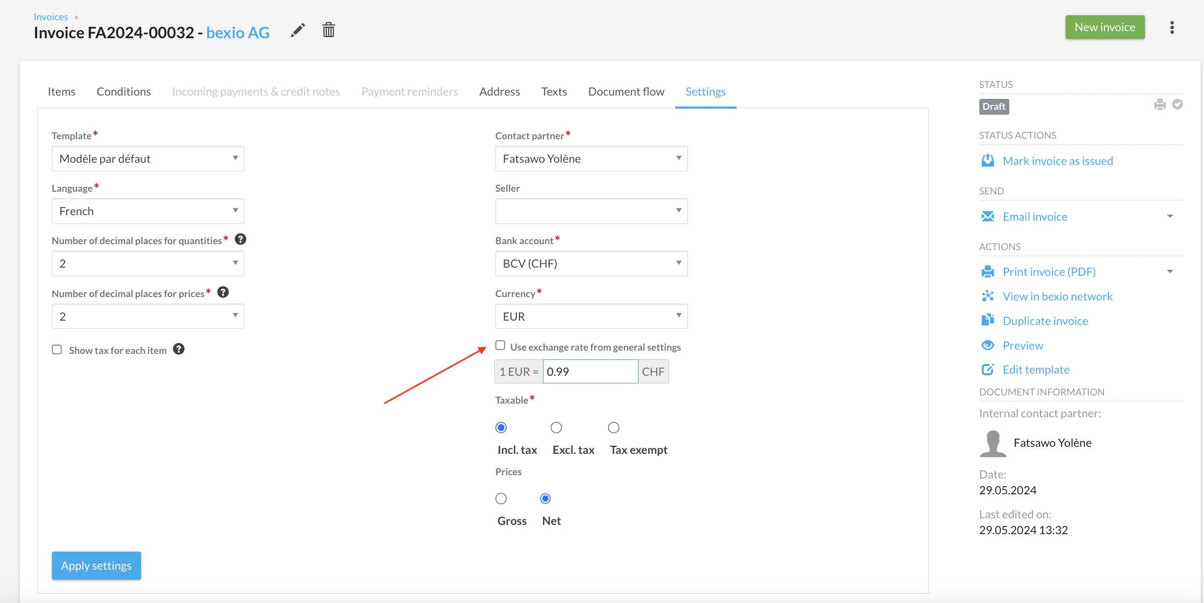Click help icon for decimal places for quantities
Image resolution: width=1204 pixels, height=603 pixels.
241,239
